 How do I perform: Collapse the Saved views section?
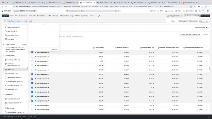(x=4, y=44)
